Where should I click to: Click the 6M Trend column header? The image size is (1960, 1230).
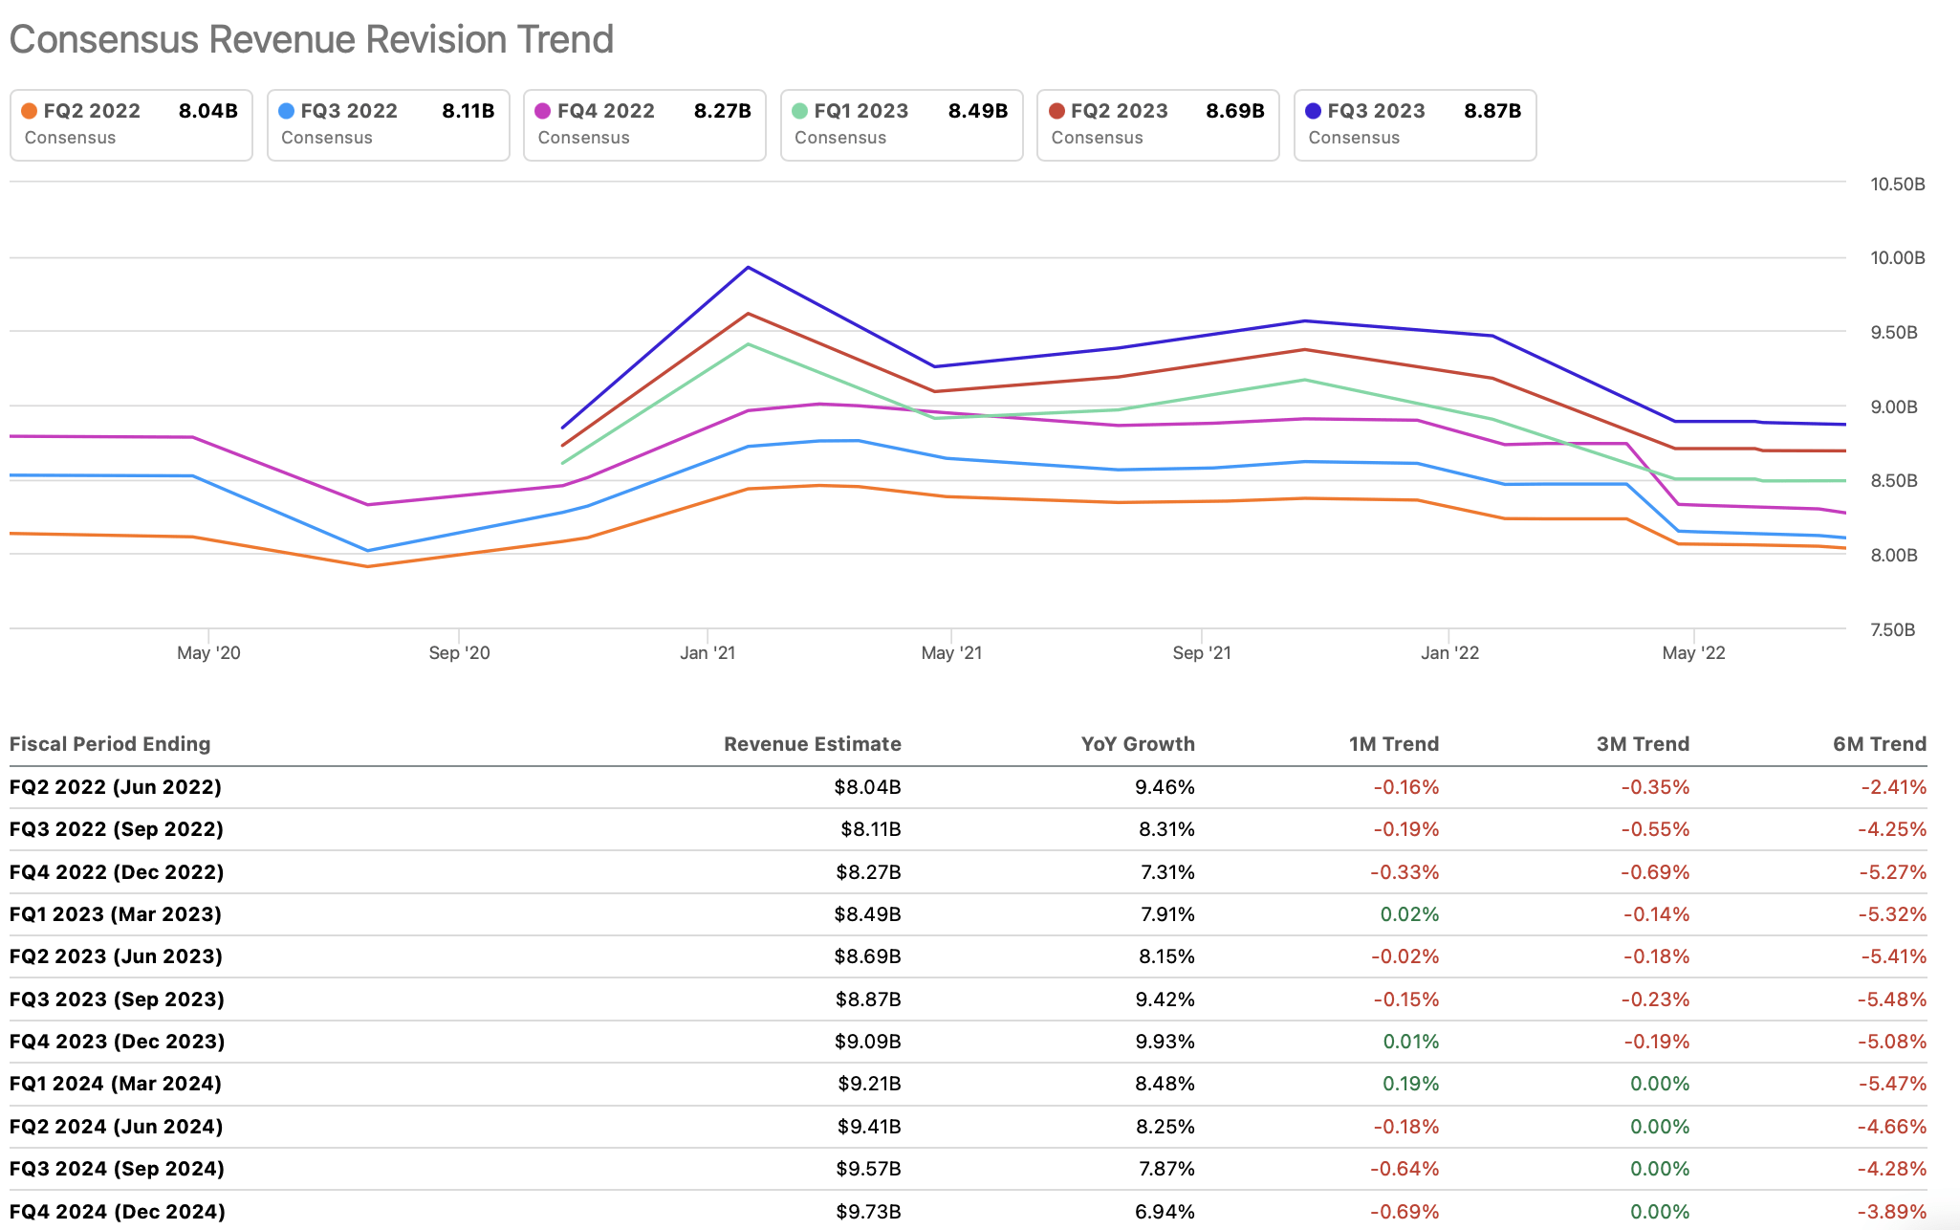tap(1879, 744)
